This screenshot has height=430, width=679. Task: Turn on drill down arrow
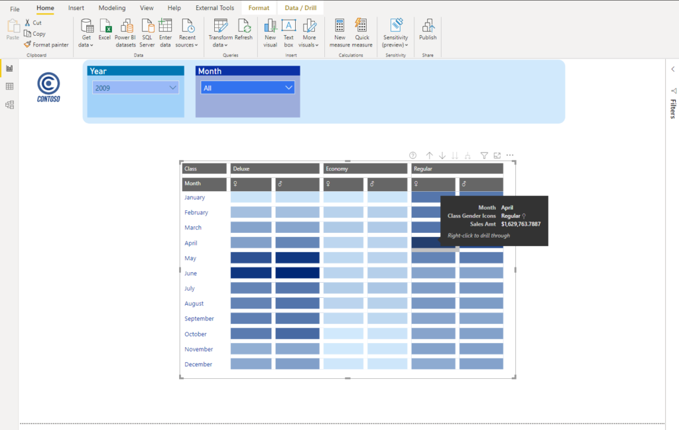(x=442, y=155)
